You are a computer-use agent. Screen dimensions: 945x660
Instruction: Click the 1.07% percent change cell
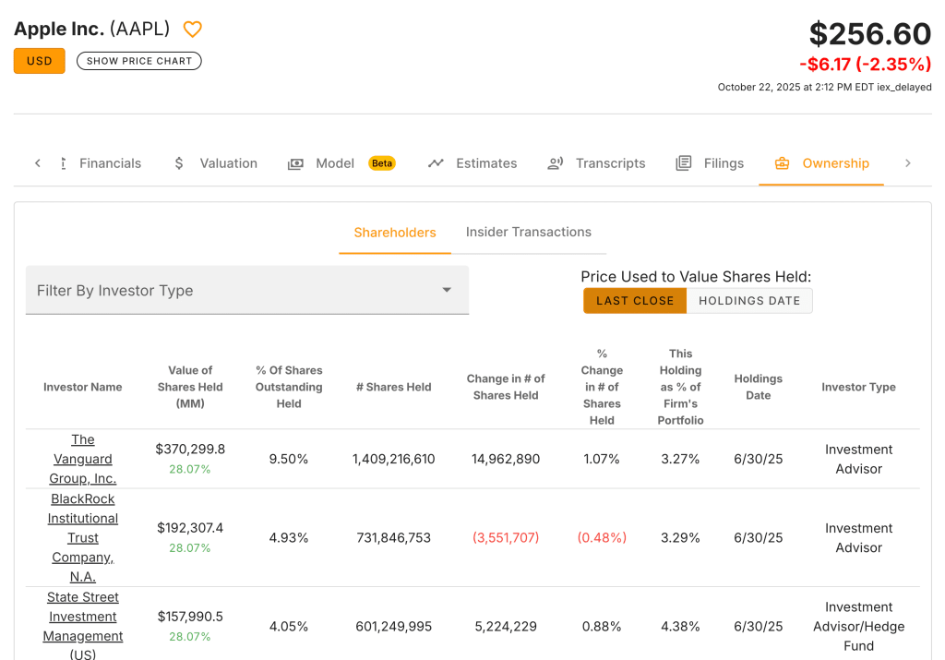(x=602, y=459)
